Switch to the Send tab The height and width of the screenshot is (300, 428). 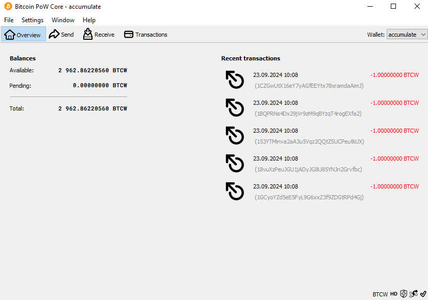(62, 35)
